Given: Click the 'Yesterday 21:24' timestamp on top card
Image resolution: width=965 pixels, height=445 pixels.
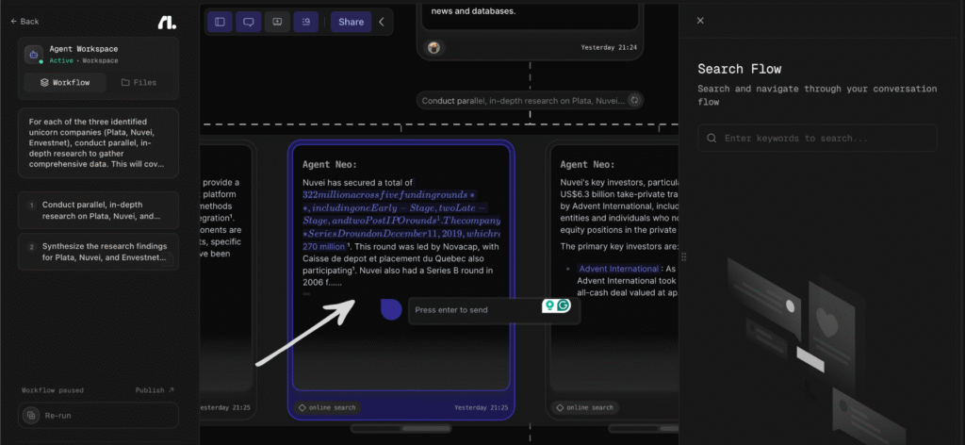Looking at the screenshot, I should coord(609,47).
